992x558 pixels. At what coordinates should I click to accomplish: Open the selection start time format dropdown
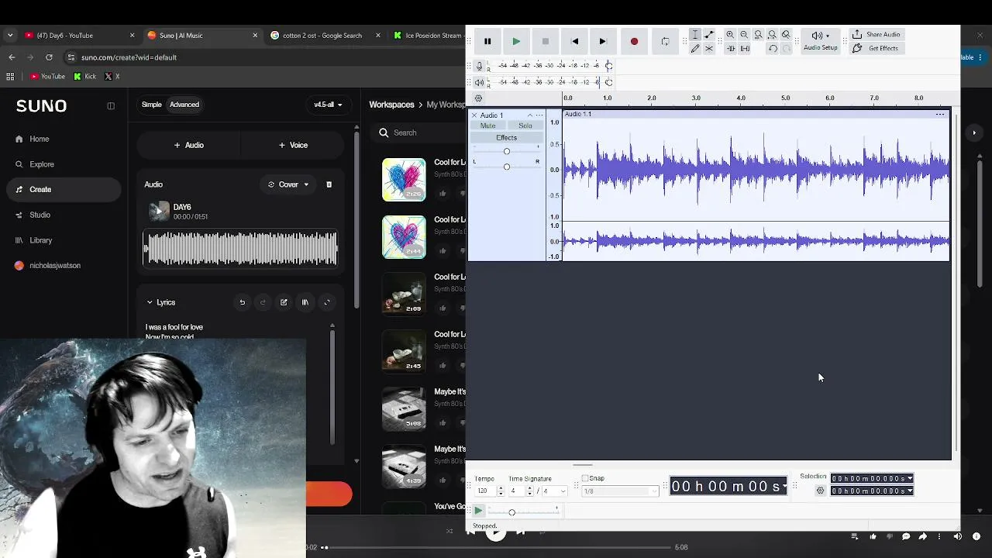tap(910, 479)
